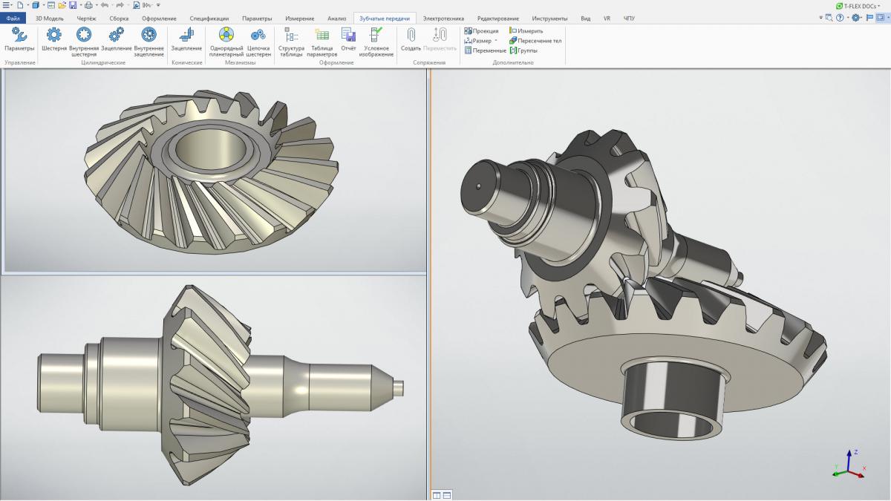Screen dimensions: 891x501
Task: Toggle the horizontal split view button
Action: pyautogui.click(x=447, y=495)
